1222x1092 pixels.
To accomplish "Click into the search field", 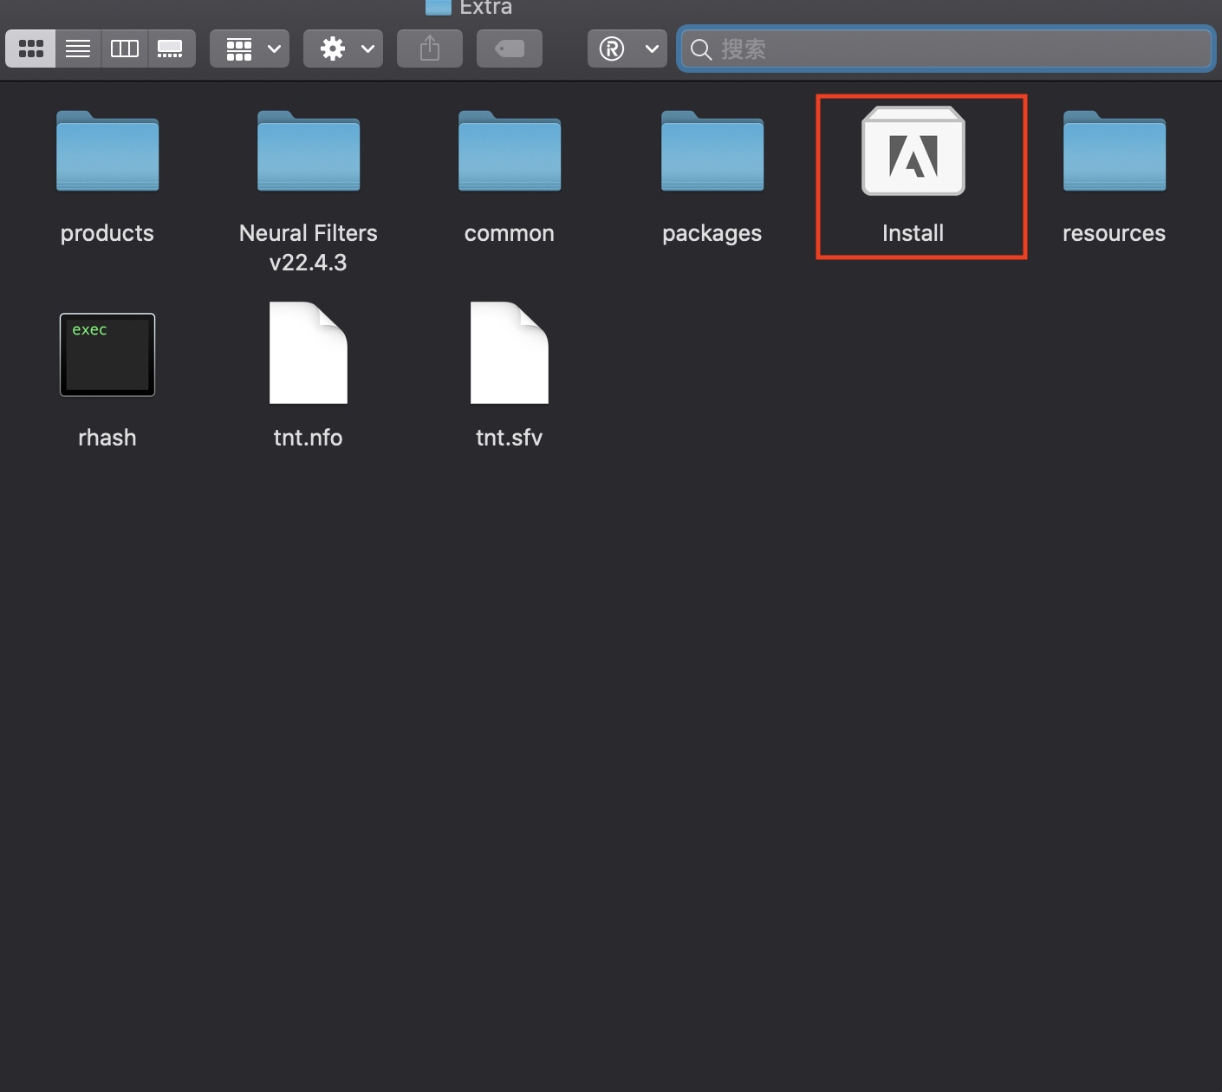I will click(x=946, y=49).
